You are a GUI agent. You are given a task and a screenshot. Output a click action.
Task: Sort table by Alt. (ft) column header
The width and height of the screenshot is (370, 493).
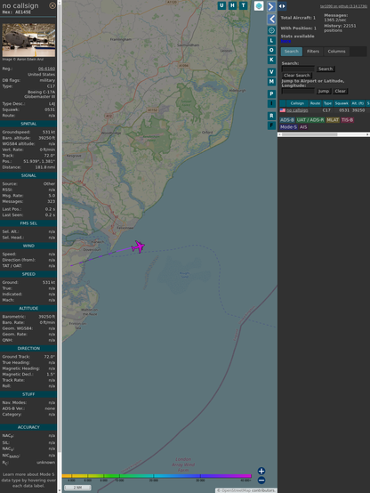(358, 103)
